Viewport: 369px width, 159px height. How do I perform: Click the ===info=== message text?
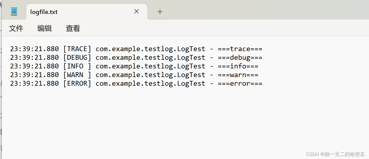point(238,66)
